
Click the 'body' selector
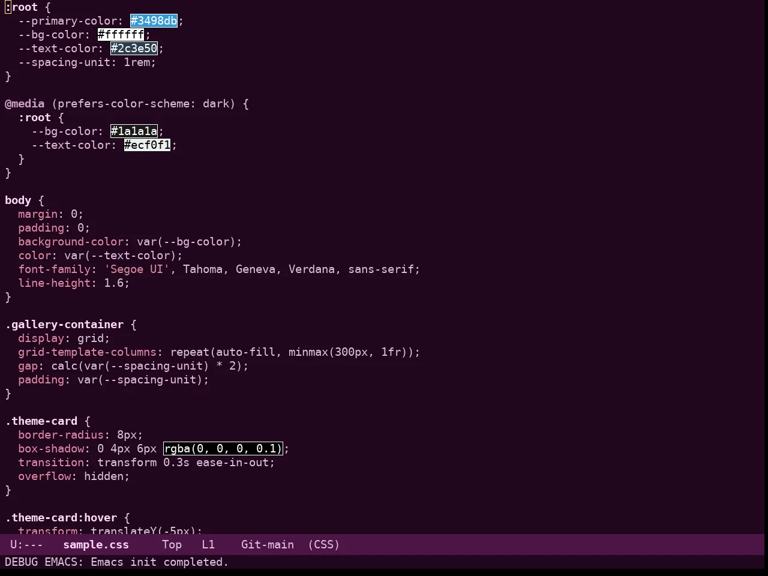(x=18, y=200)
